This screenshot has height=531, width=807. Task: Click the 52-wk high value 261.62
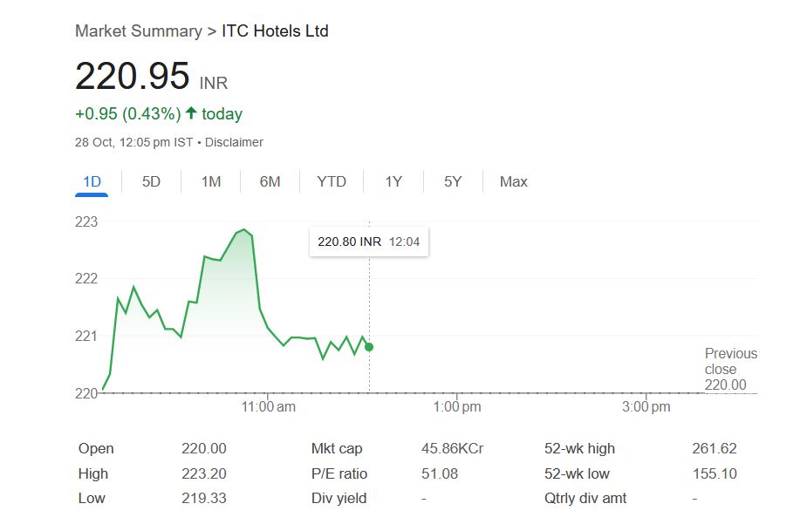click(714, 449)
